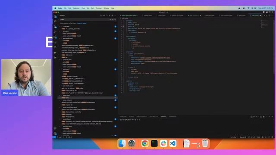Image resolution: width=276 pixels, height=155 pixels.
Task: Open Google Chrome from the Dock
Action: [145, 143]
